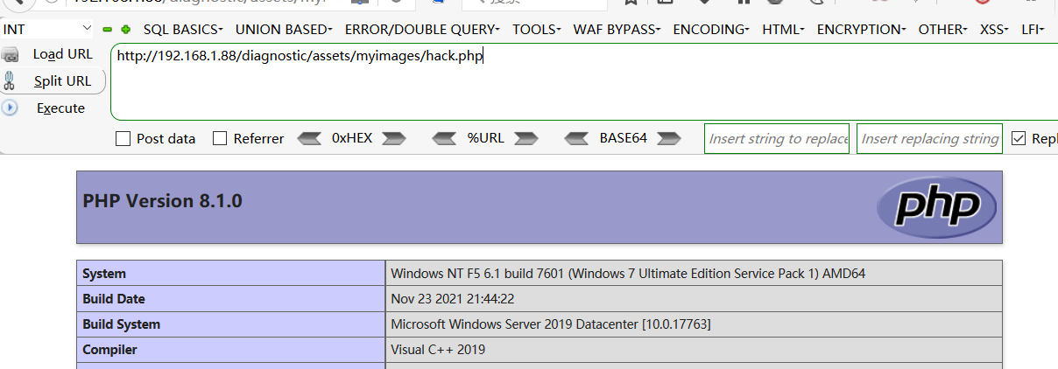This screenshot has height=369, width=1058.
Task: Click the green minus icon in HackBar
Action: pos(108,30)
